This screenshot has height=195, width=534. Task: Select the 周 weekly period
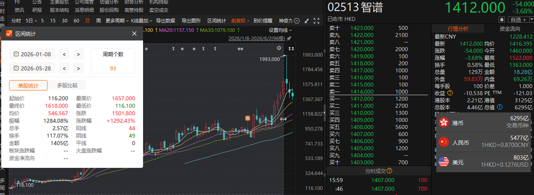click(98, 21)
